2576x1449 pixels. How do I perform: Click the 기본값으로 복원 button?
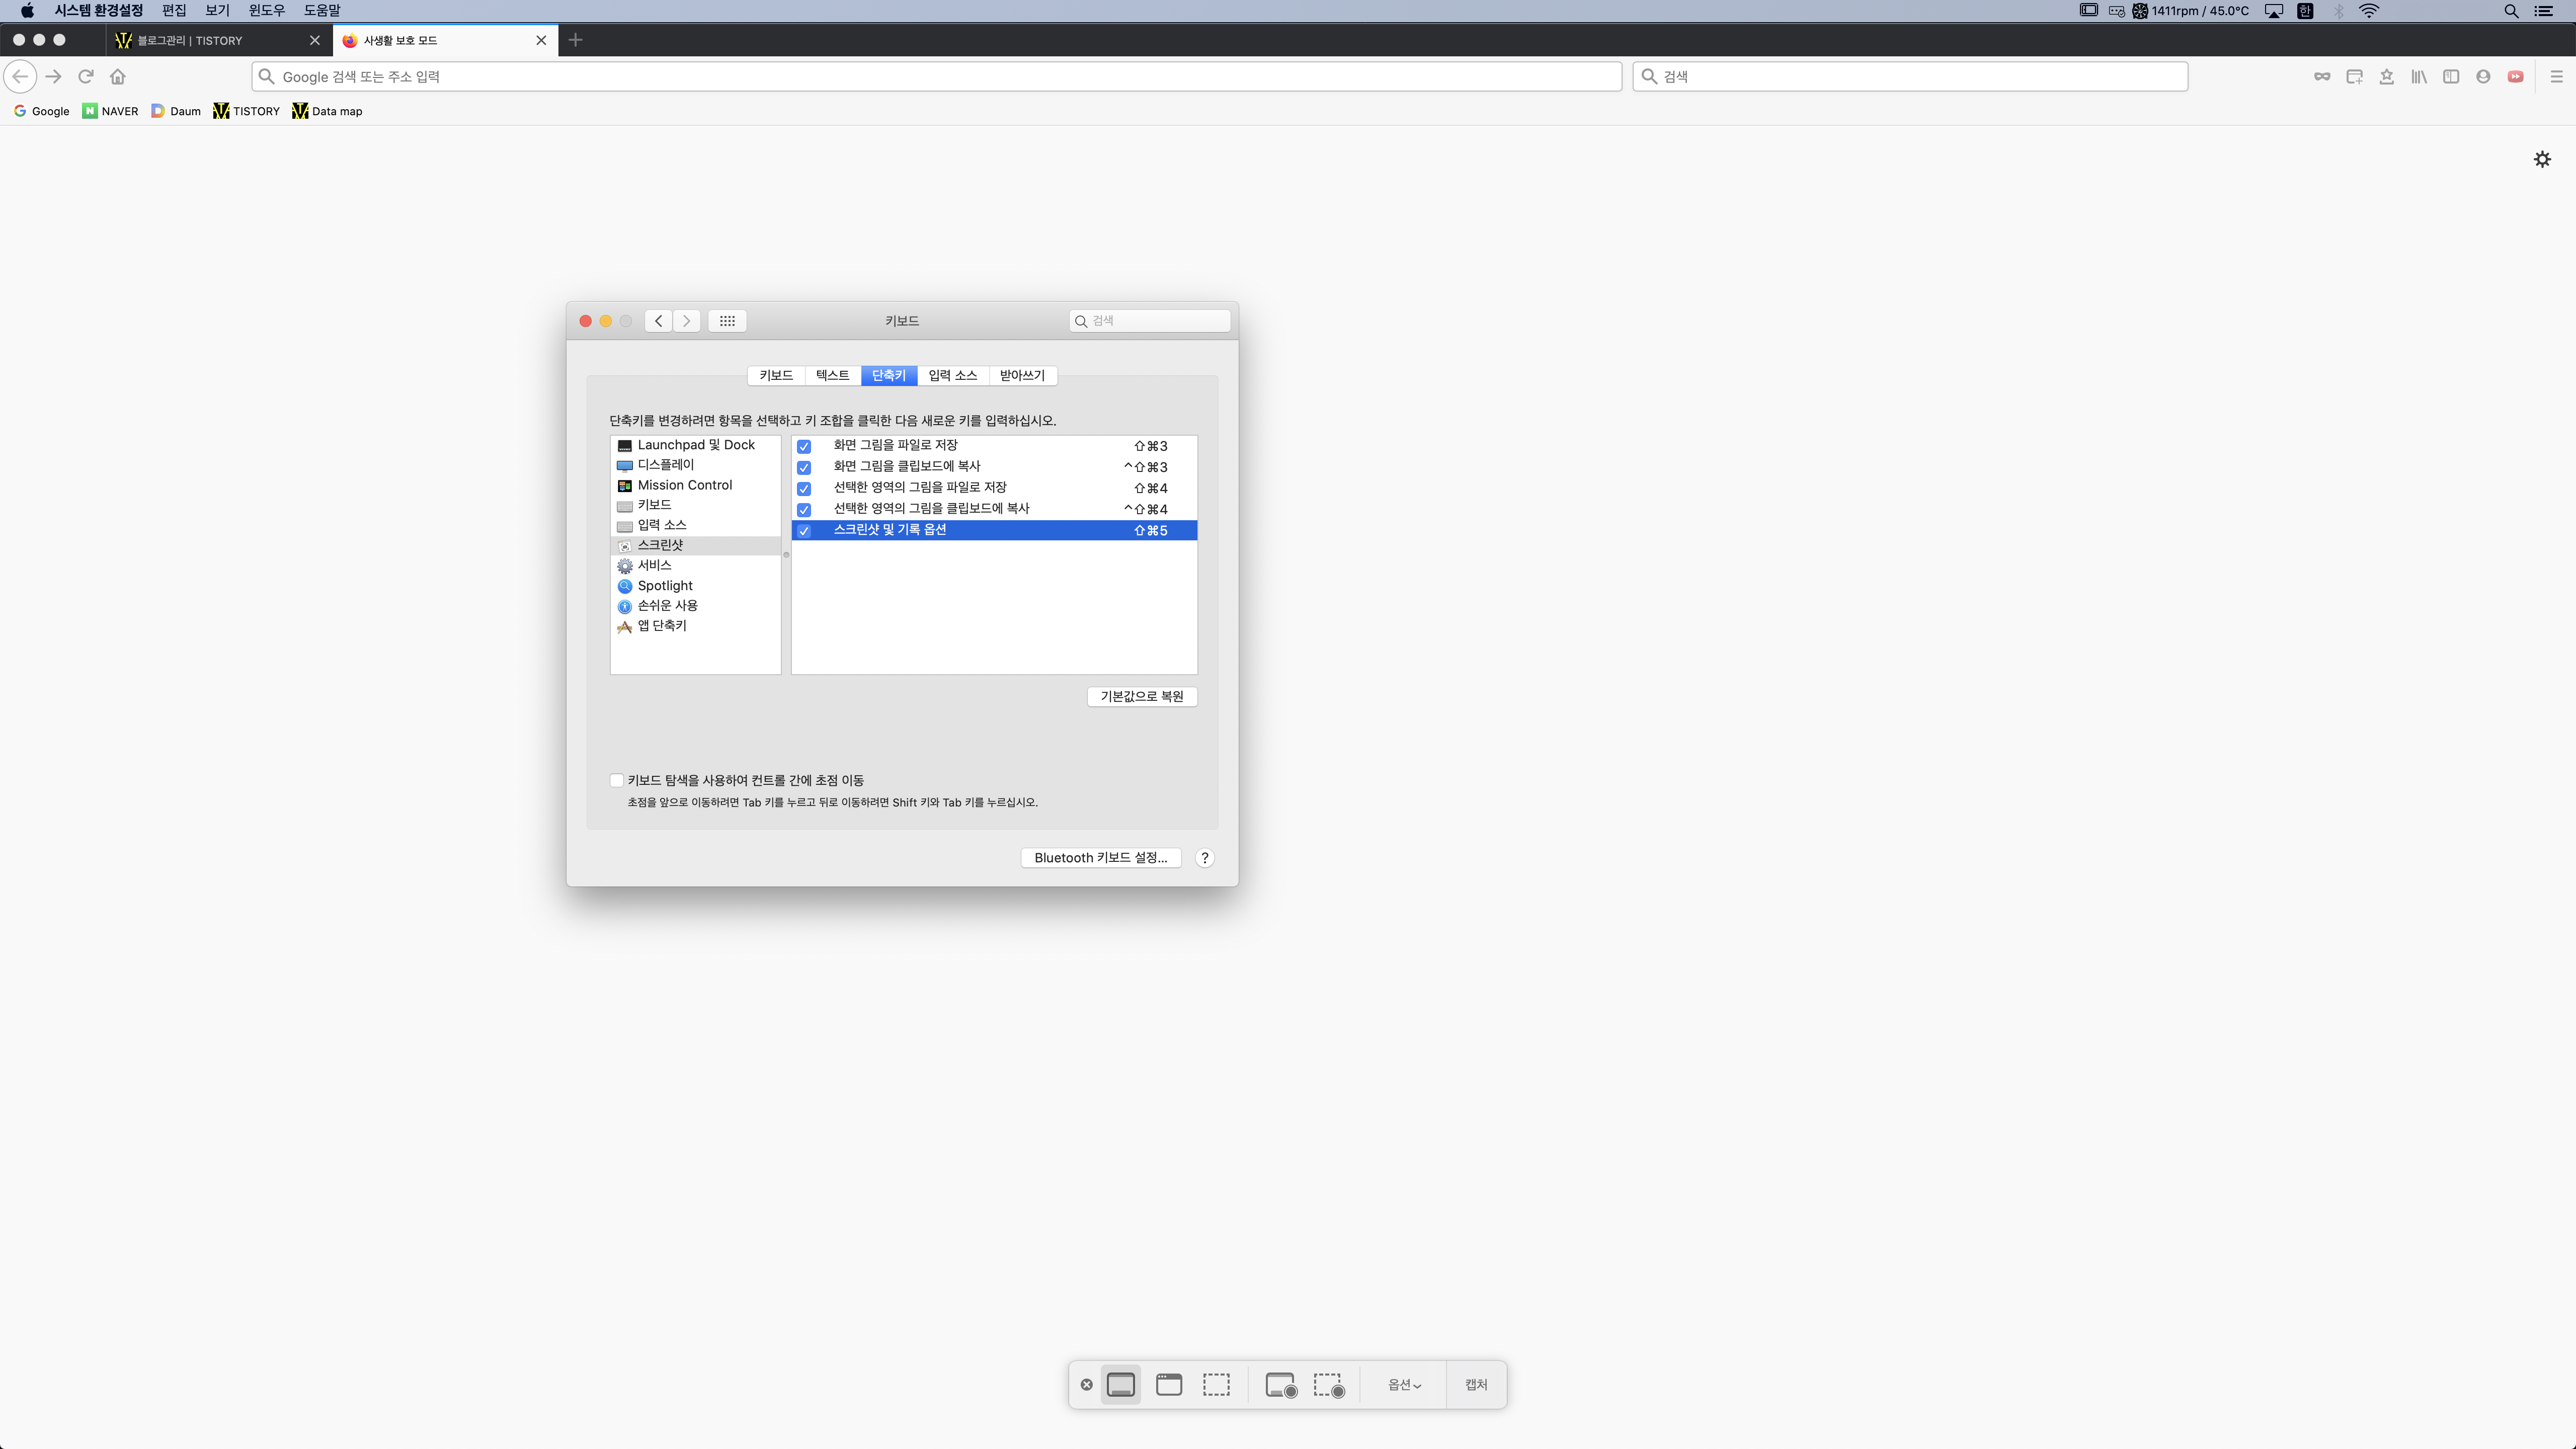[1141, 696]
